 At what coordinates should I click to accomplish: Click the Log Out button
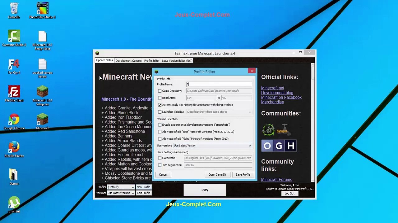coord(289,194)
